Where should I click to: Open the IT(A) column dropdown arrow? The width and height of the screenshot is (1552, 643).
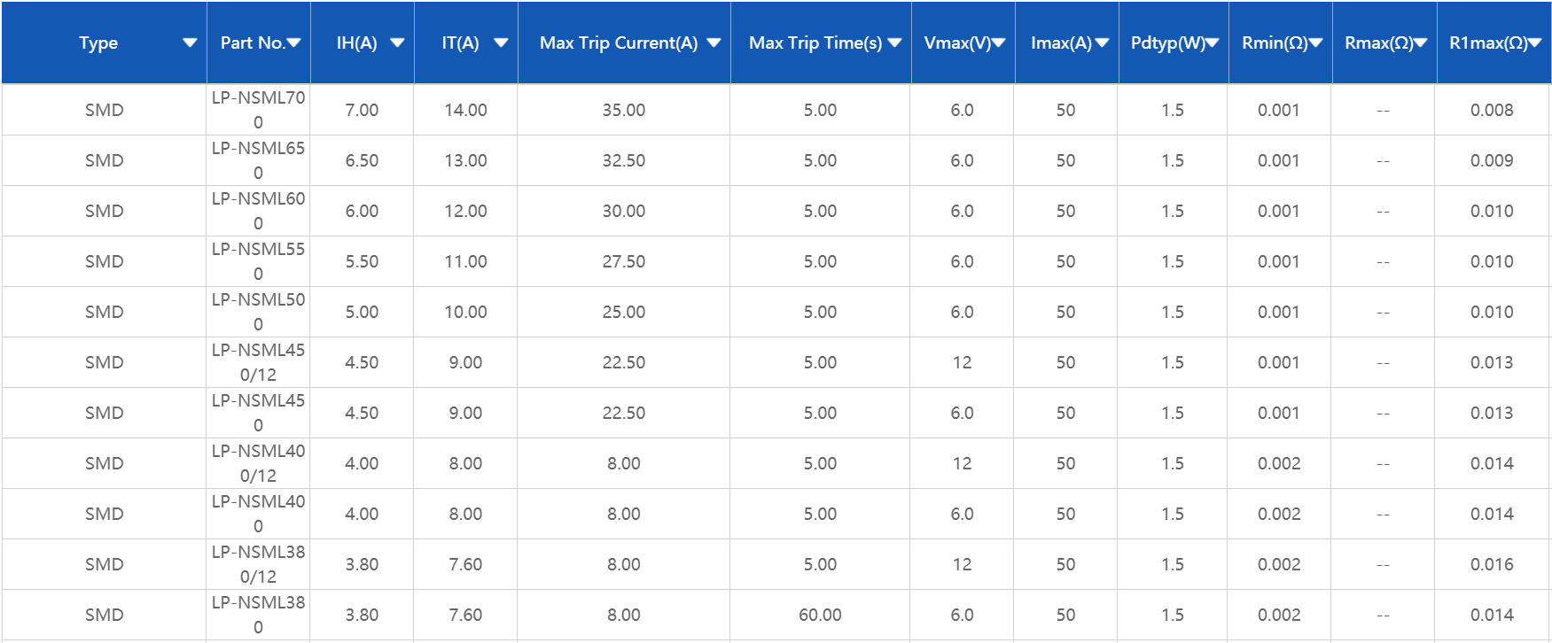pos(501,43)
